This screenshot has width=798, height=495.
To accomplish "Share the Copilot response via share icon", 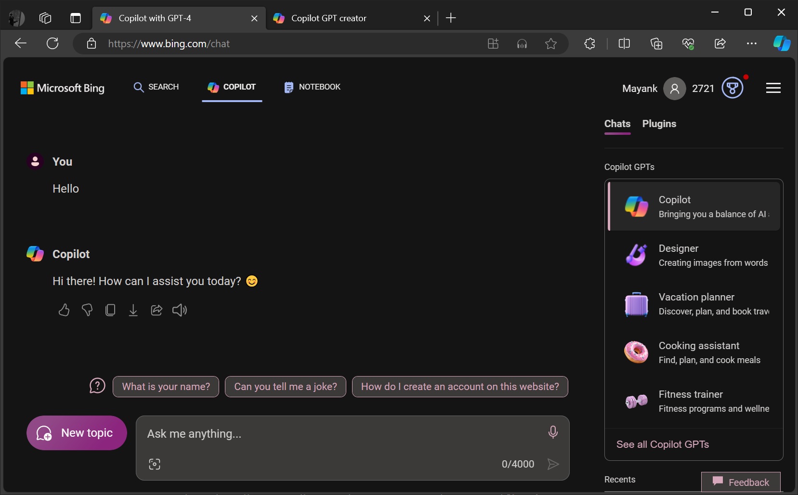I will (157, 310).
